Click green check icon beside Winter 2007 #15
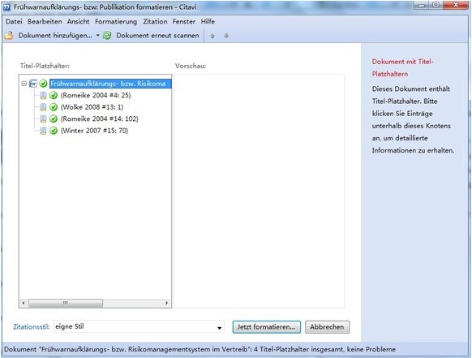The height and width of the screenshot is (358, 472). click(x=54, y=131)
